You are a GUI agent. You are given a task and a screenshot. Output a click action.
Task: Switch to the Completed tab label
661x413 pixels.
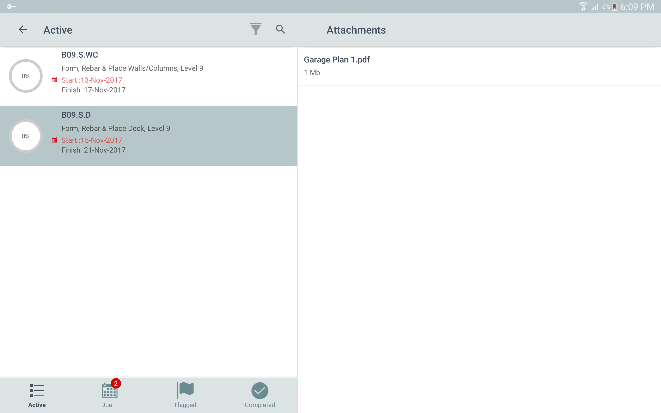[x=260, y=405]
